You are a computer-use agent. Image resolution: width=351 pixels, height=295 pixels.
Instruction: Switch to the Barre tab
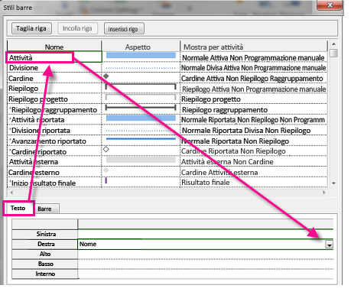(45, 209)
